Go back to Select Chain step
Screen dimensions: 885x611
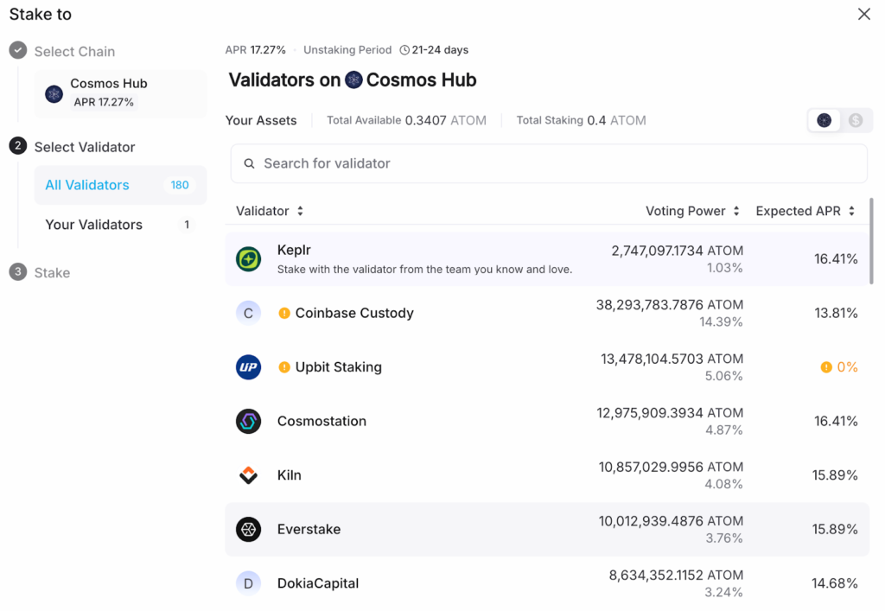(74, 52)
